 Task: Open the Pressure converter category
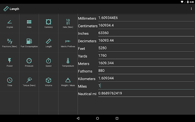point(29,62)
